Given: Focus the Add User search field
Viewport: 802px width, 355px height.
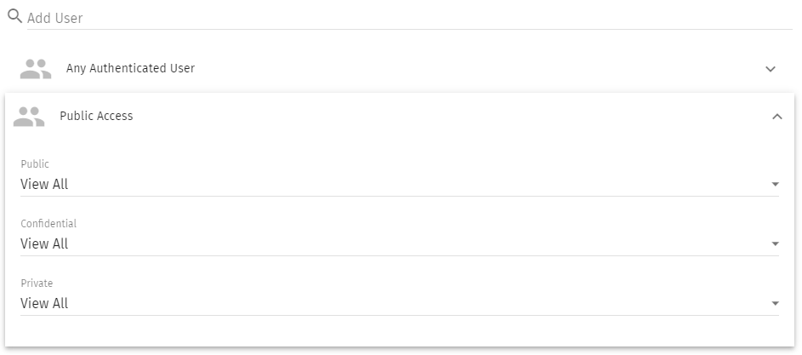Looking at the screenshot, I should 408,18.
